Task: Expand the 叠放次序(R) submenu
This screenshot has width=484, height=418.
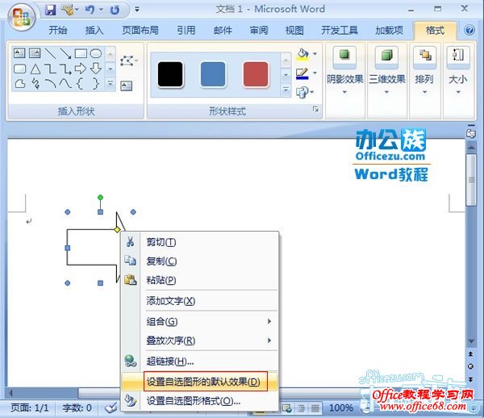Action: 200,341
